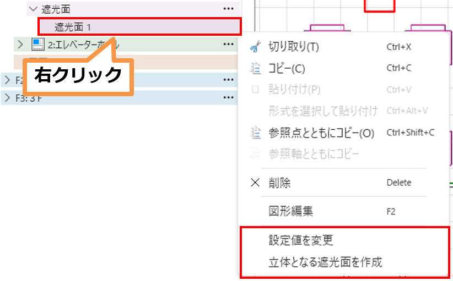Expand the 2:エレベーターホール tree node
This screenshot has width=453, height=281.
point(21,44)
